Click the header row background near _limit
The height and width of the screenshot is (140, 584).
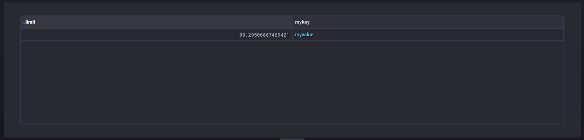(x=164, y=22)
